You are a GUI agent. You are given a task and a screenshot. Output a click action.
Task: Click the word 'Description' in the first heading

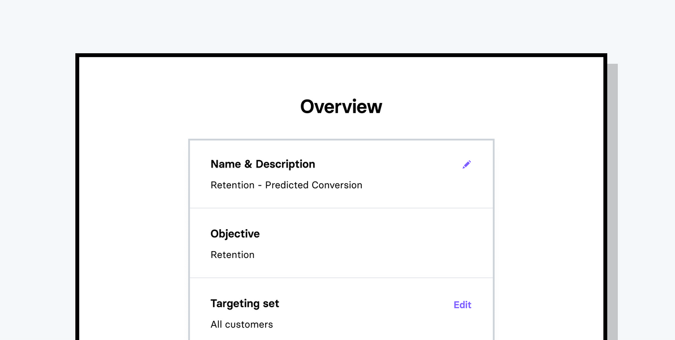[285, 164]
